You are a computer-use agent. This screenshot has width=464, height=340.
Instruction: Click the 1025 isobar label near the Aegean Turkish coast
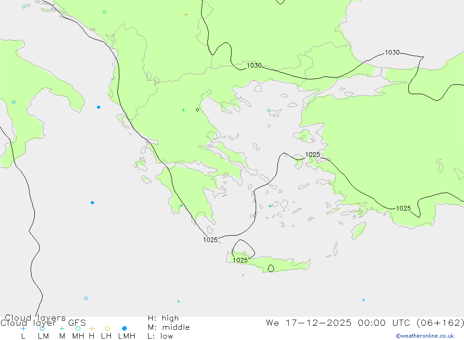coord(312,154)
